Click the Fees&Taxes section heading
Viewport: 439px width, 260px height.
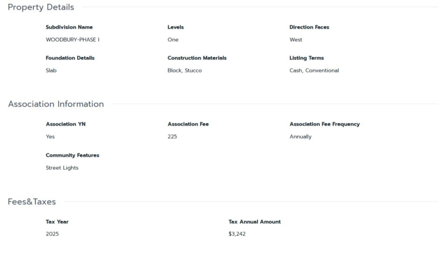[x=32, y=202]
